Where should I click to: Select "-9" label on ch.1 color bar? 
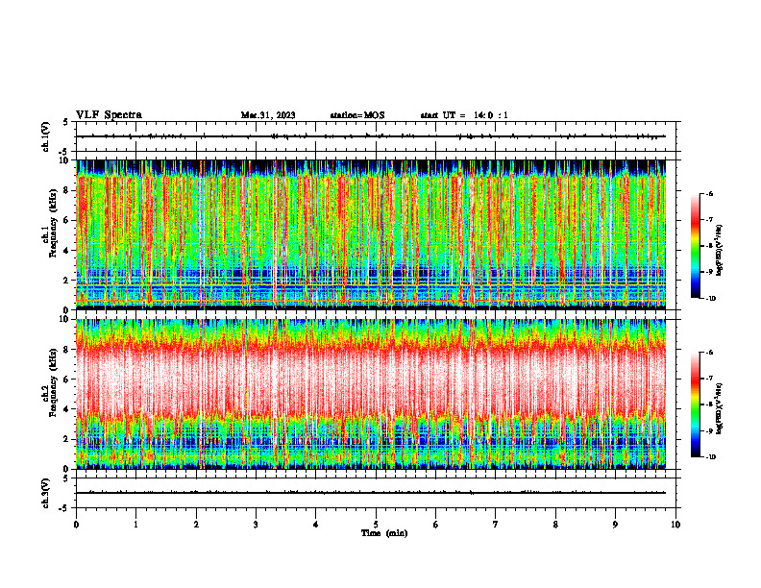pyautogui.click(x=710, y=272)
